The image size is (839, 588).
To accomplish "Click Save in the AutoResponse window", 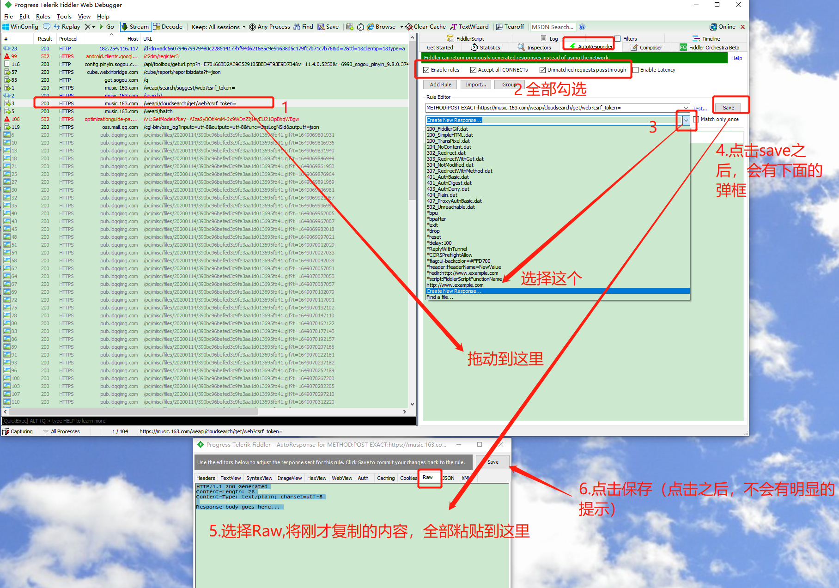I will (x=492, y=462).
